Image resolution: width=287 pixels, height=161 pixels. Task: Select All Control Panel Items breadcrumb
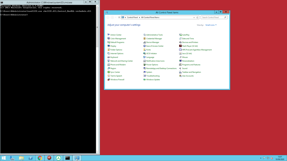(x=150, y=17)
